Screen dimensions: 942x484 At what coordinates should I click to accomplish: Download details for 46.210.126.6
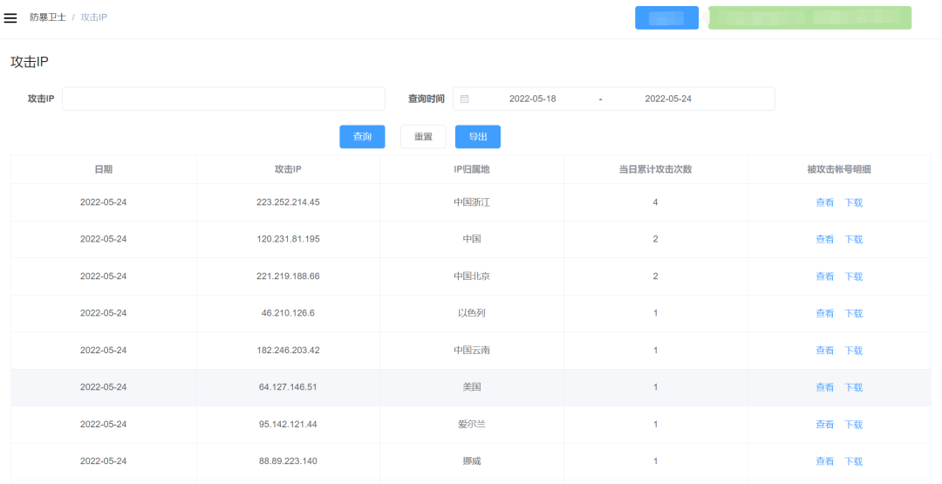tap(854, 313)
